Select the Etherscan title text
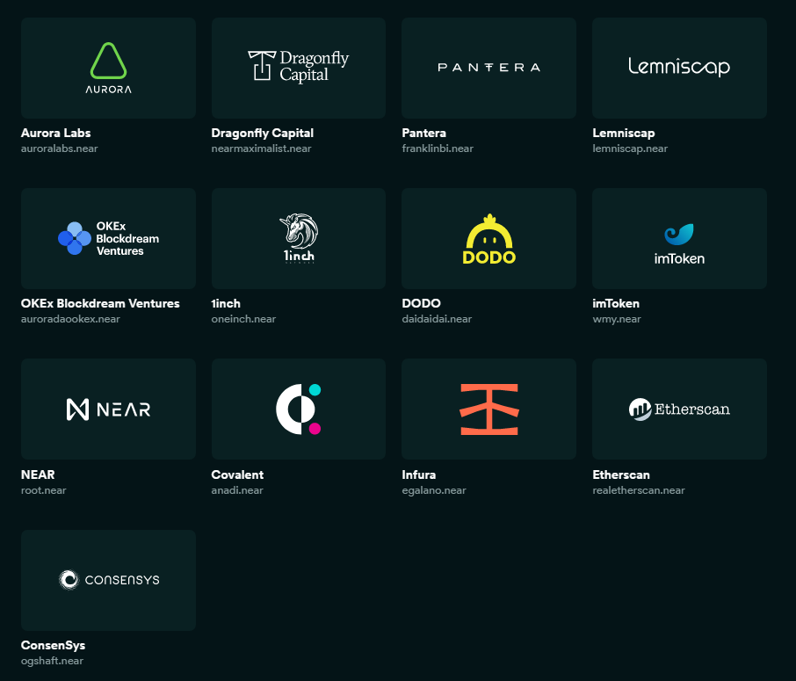 621,475
